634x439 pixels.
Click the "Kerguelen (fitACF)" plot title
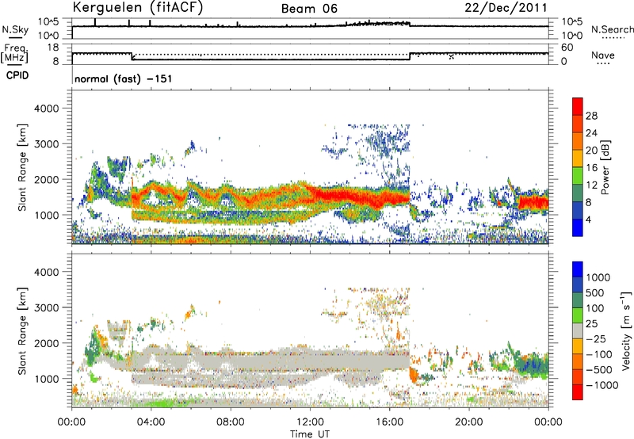tap(138, 7)
